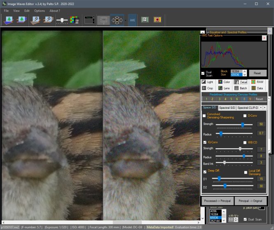
Task: Click the first magnifier zoom toolbar icon
Action: [35, 20]
